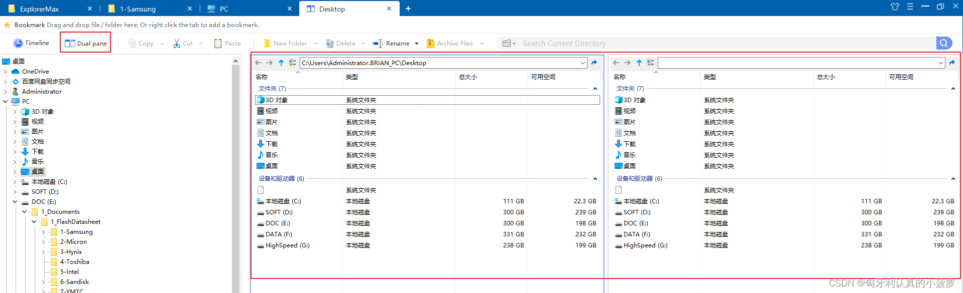The image size is (963, 293).
Task: Open the search scope dropdown icon
Action: point(509,44)
